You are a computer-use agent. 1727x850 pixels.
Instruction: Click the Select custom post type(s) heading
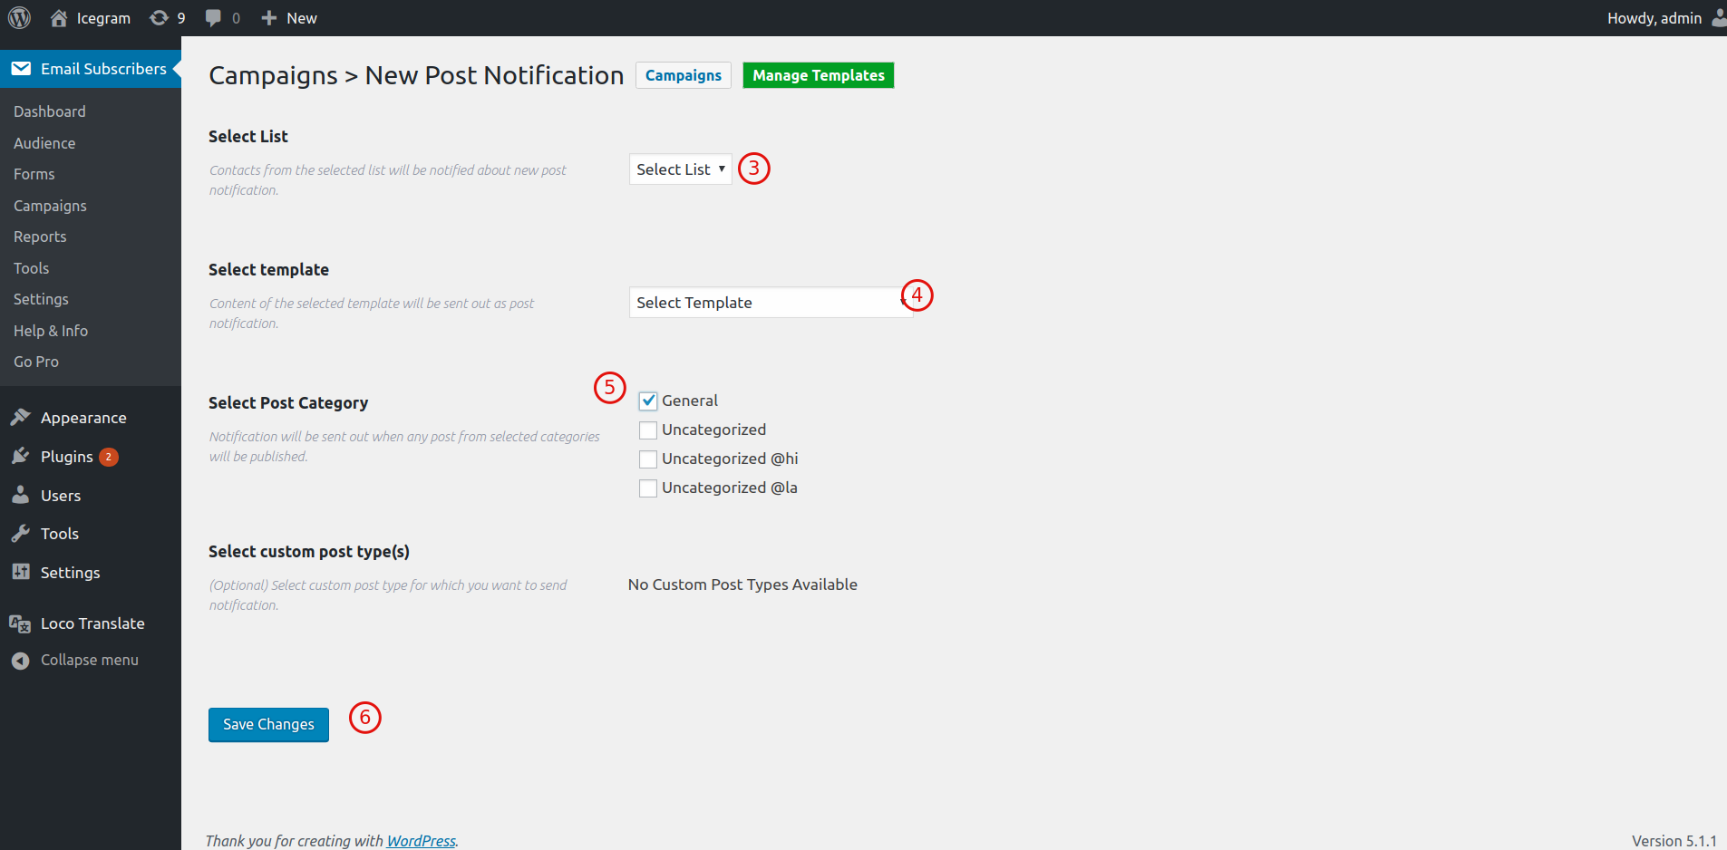[309, 552]
